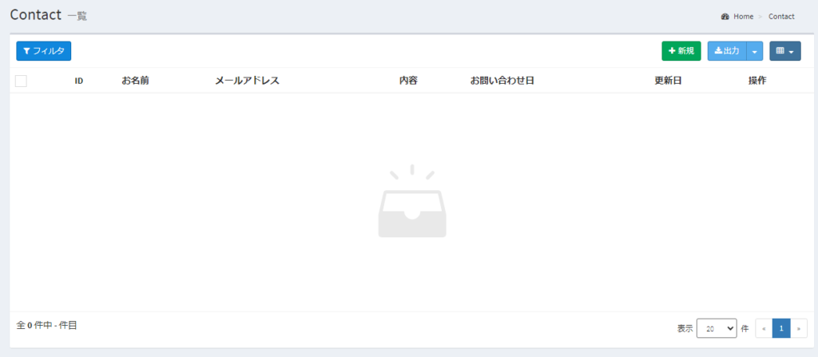Click the お名前 column header
Screen dimensions: 818x357
[135, 81]
